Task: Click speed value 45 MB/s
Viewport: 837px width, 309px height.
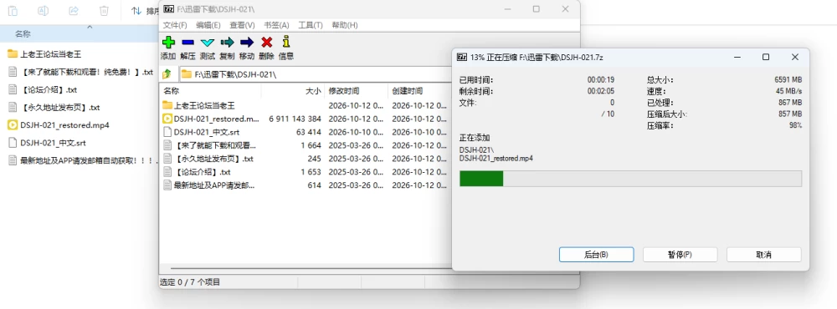Action: tap(789, 91)
